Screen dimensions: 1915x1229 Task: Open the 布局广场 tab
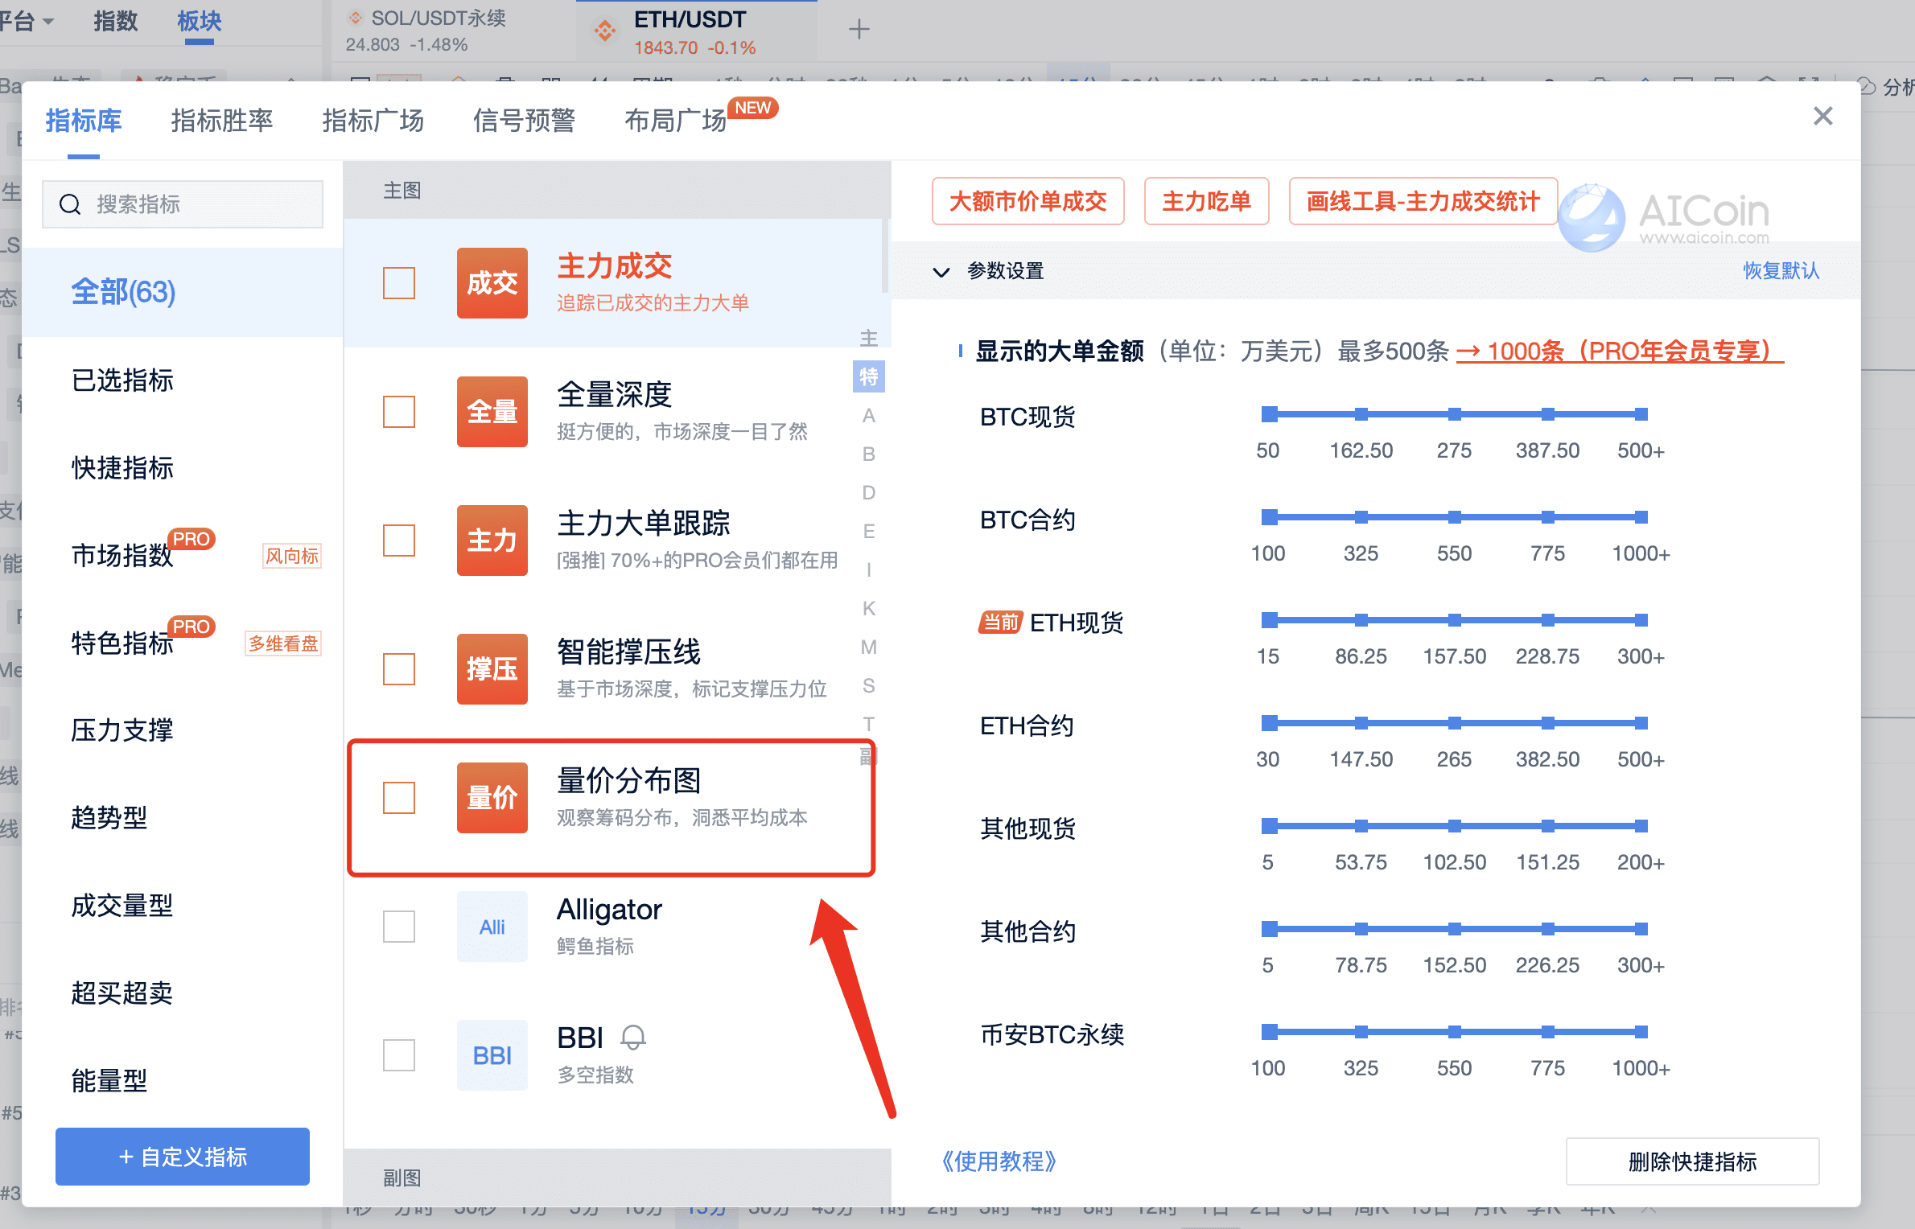click(675, 121)
